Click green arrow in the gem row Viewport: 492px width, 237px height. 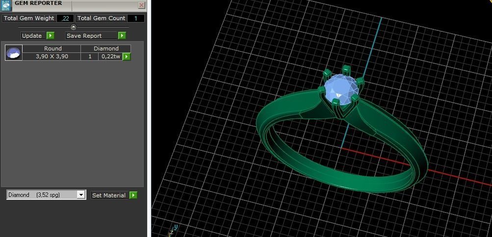point(127,57)
